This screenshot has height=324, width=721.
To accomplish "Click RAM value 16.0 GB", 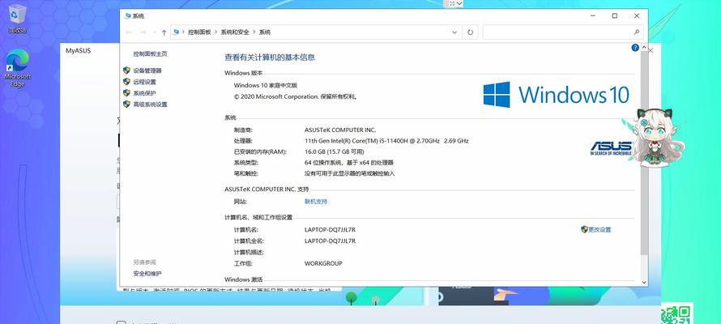I will 335,152.
